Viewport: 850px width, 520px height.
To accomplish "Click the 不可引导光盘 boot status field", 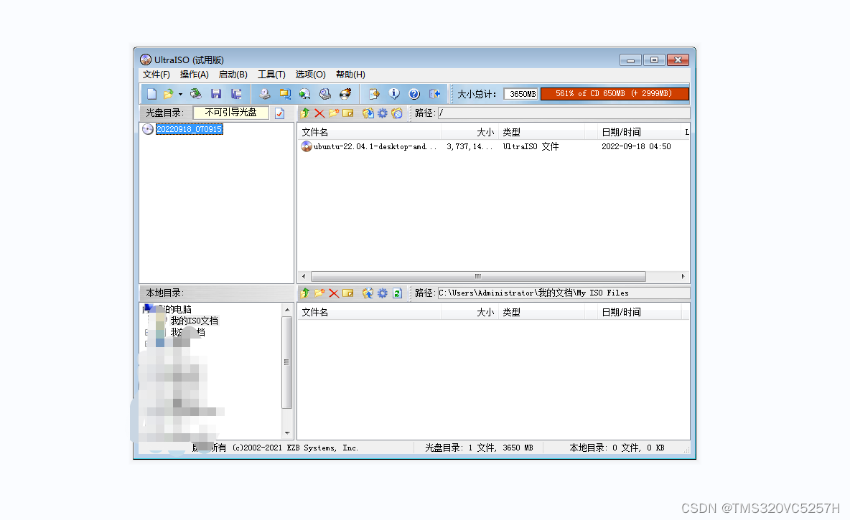I will click(231, 112).
